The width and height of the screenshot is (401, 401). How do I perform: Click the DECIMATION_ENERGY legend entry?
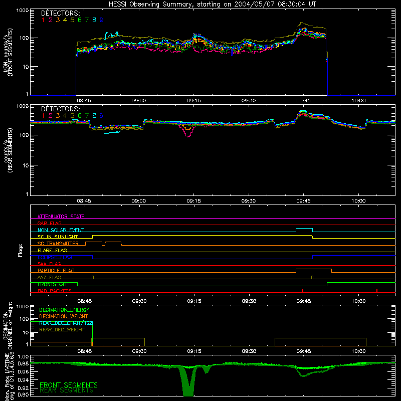point(64,310)
